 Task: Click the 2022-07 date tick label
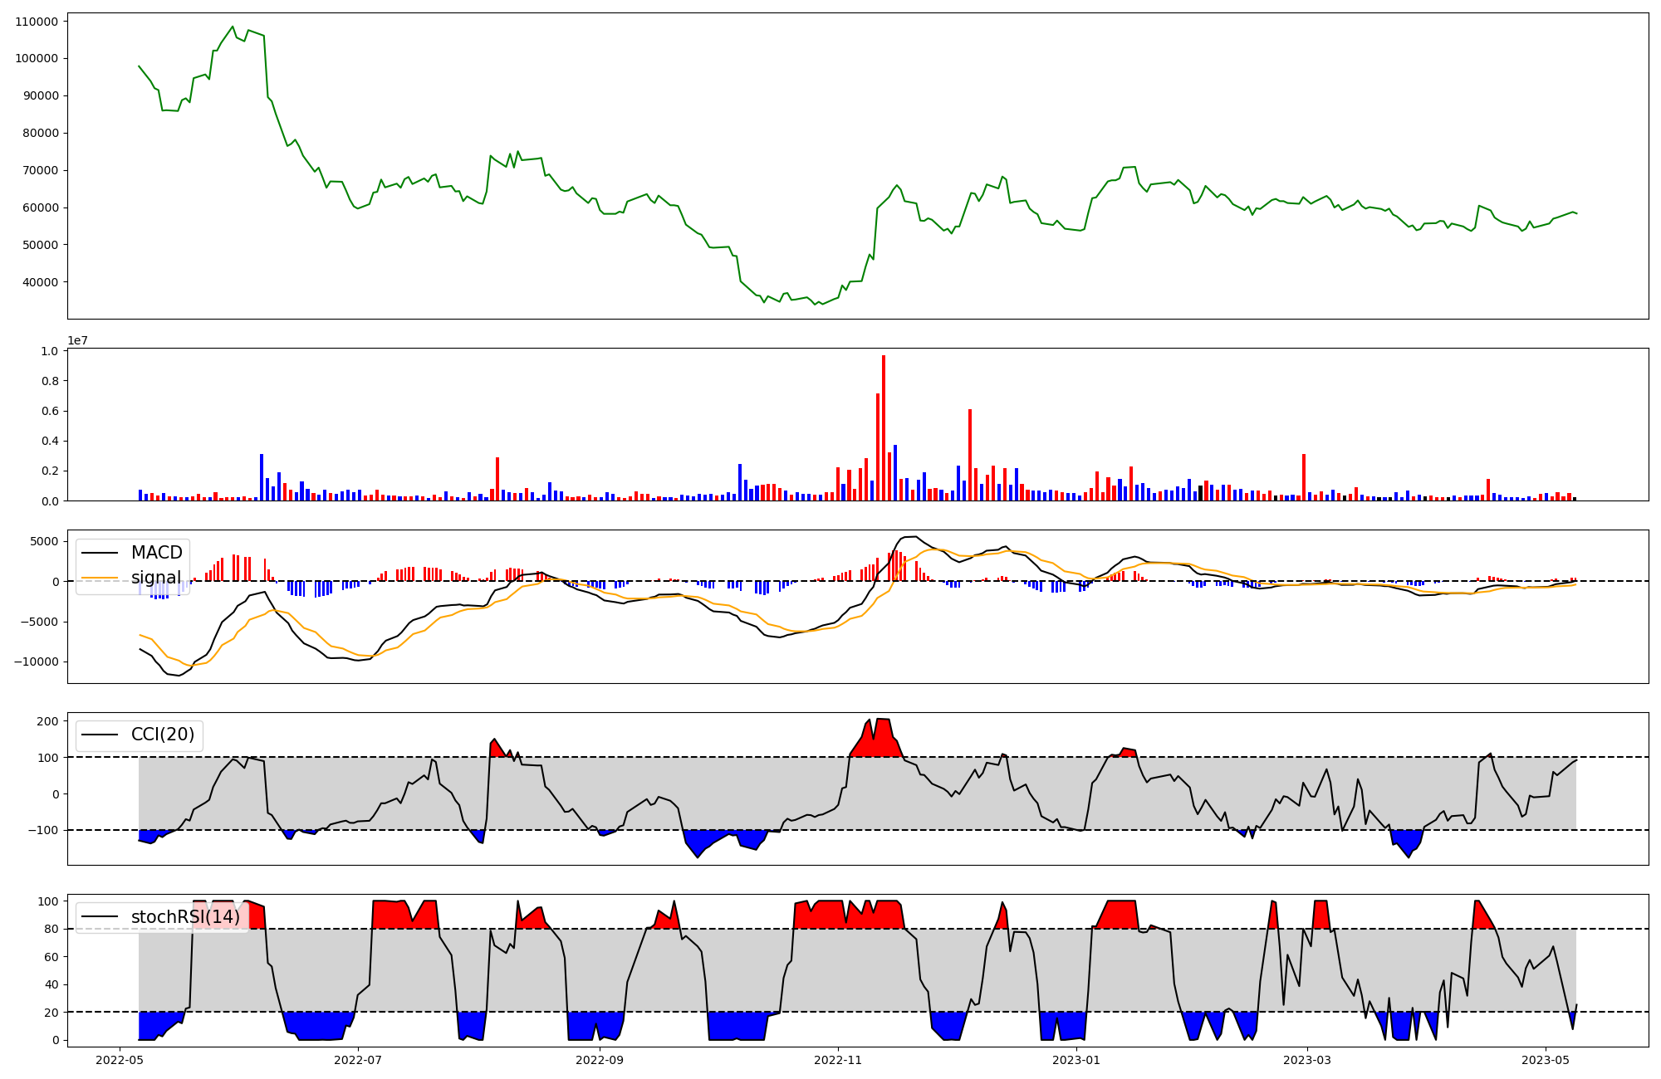point(358,1060)
